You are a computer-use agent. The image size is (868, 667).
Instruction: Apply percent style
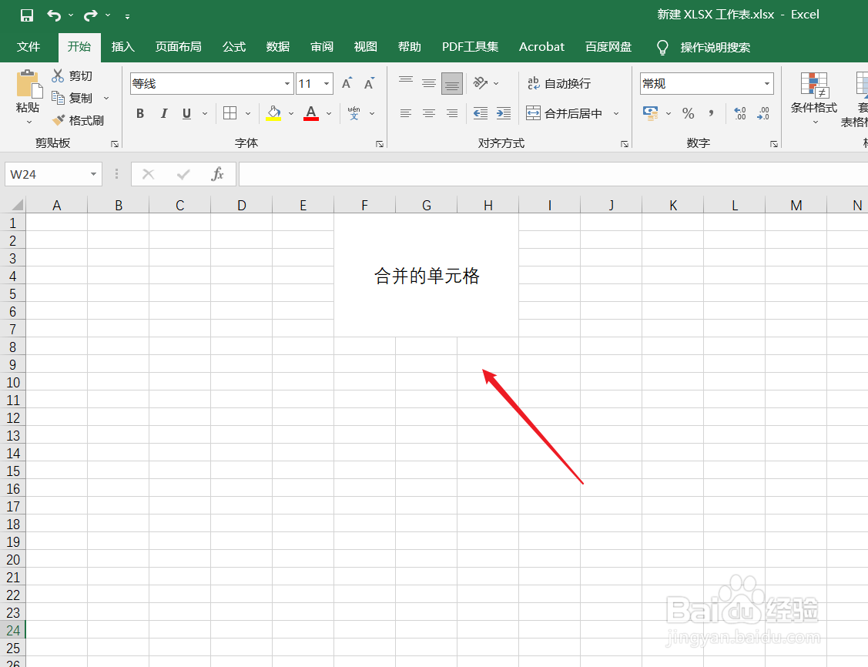point(688,113)
